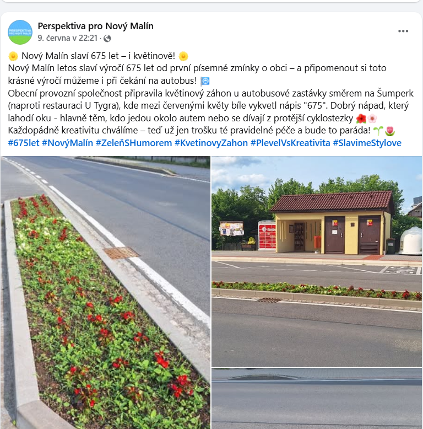Follow the #PlevelVsKreativita hashtag
The image size is (423, 429).
[x=290, y=143]
